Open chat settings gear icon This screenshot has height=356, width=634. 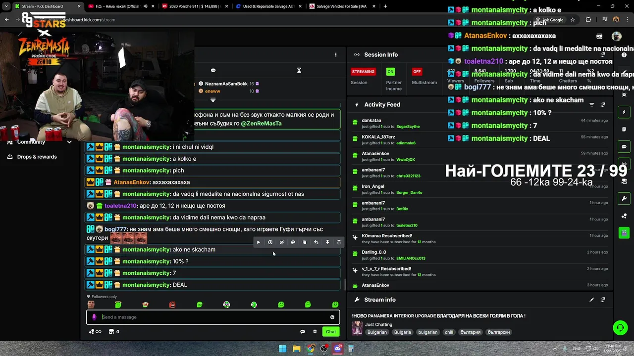coord(315,332)
